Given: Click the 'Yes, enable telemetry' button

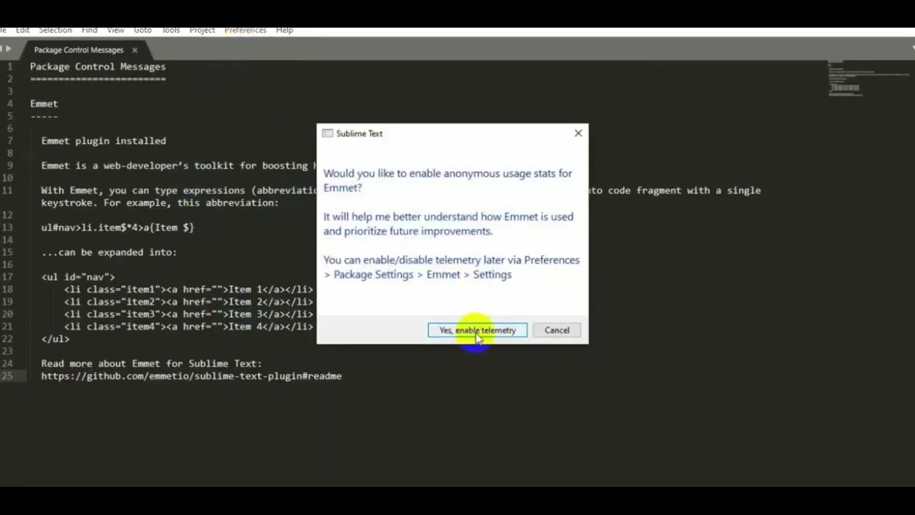Looking at the screenshot, I should 478,330.
